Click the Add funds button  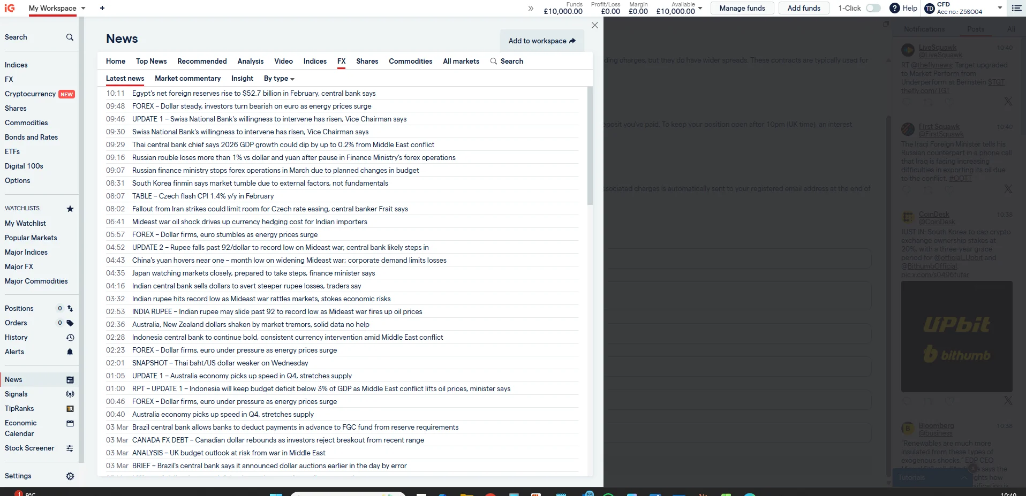tap(803, 8)
